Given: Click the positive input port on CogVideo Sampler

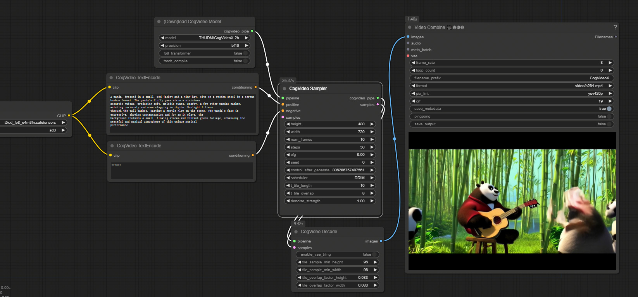Looking at the screenshot, I should point(283,104).
